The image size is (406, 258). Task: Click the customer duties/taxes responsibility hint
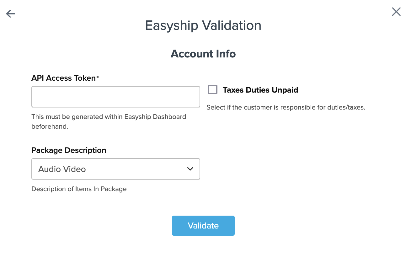(x=286, y=107)
